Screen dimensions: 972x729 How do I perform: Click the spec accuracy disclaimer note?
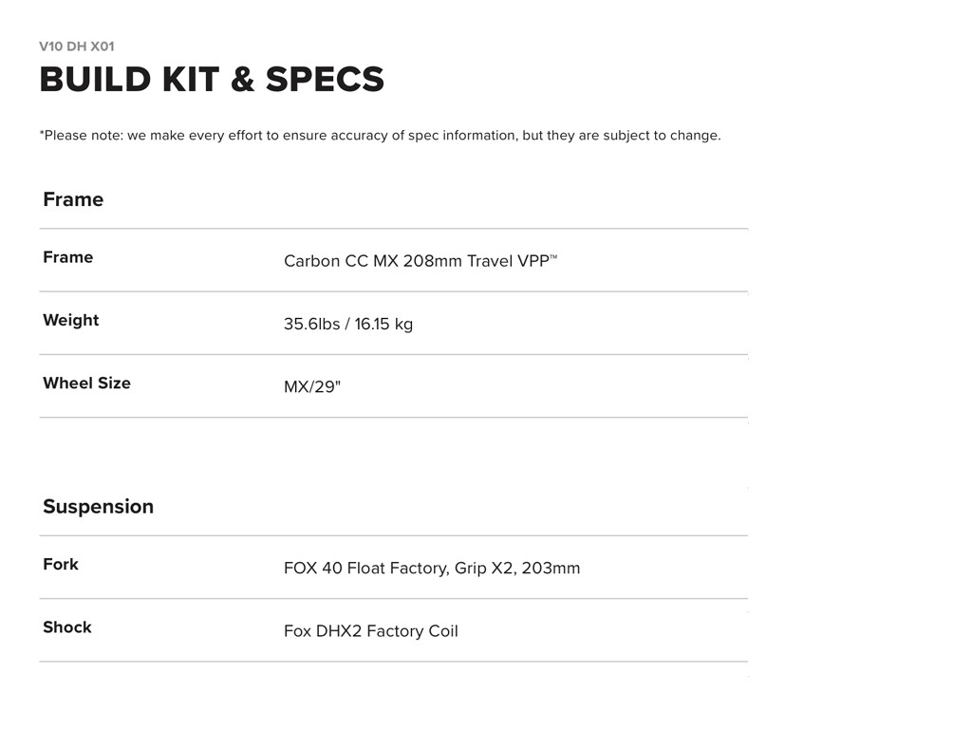[380, 136]
